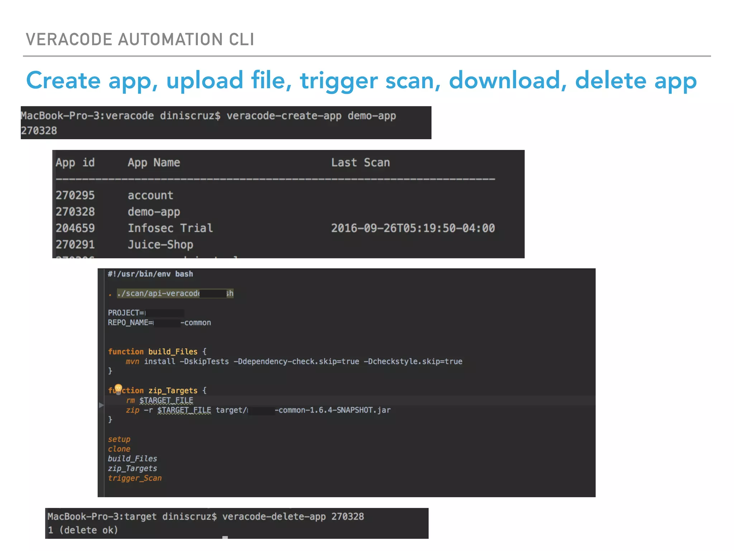Click the 'Juice-Shop' app name
Viewport: 734px width, 551px height.
coord(161,245)
